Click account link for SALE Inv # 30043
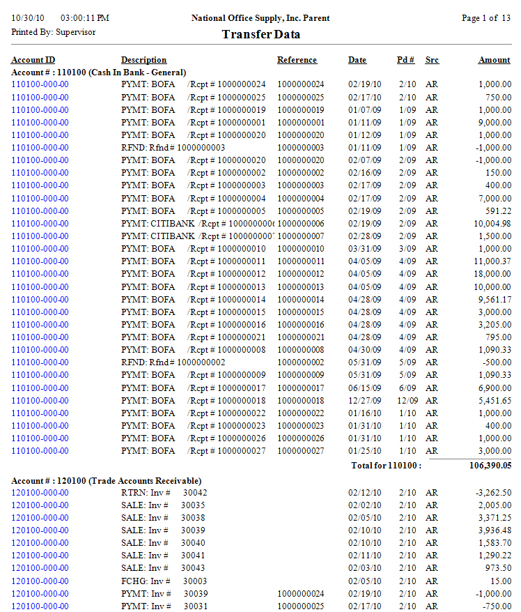The width and height of the screenshot is (521, 612). 40,569
